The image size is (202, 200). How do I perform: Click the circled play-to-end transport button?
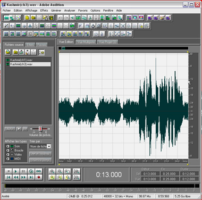(x=31, y=171)
